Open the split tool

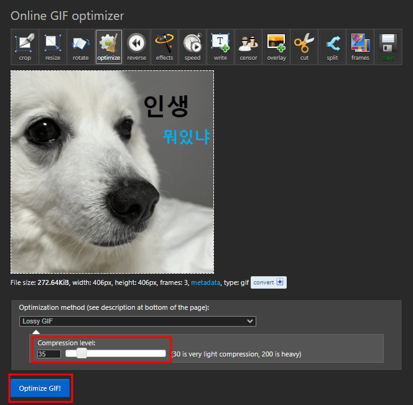[x=332, y=47]
